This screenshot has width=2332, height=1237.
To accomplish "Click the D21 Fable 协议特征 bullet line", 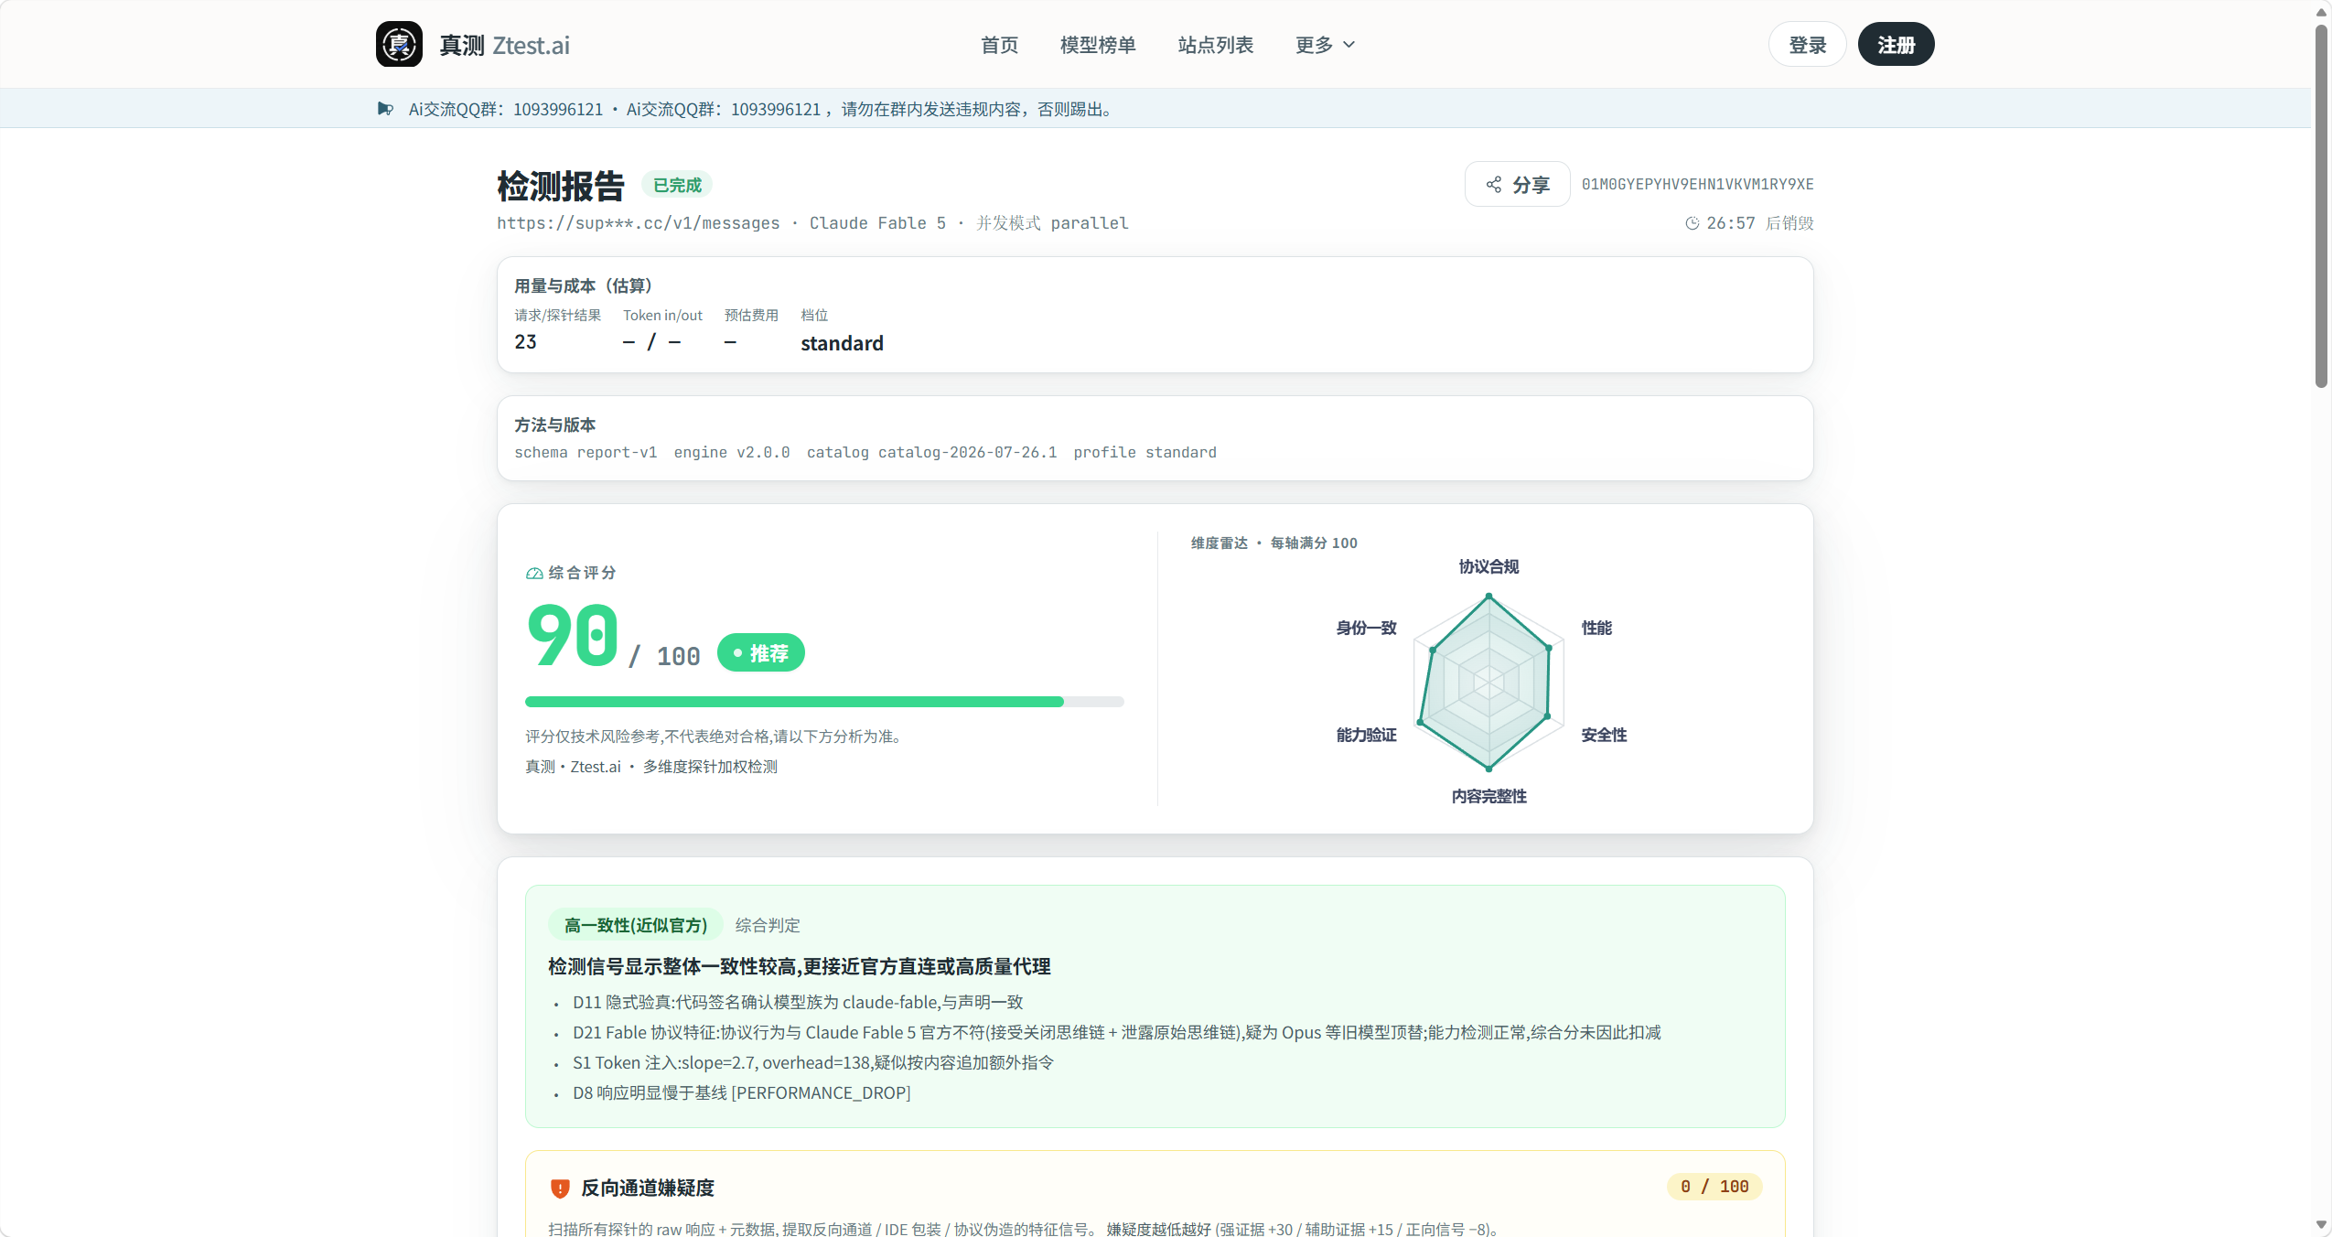I will pos(1116,1033).
